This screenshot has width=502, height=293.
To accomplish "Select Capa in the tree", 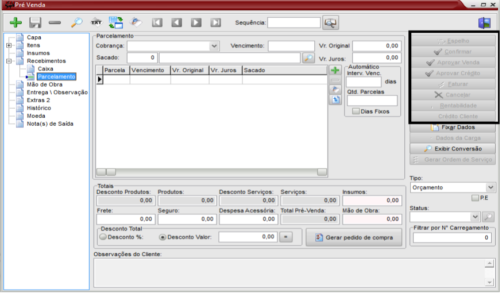I will [34, 37].
